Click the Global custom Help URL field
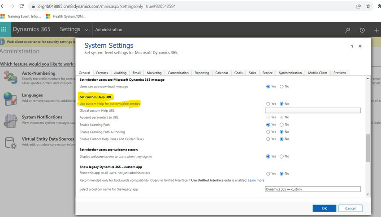This screenshot has width=381, height=217. click(313, 111)
